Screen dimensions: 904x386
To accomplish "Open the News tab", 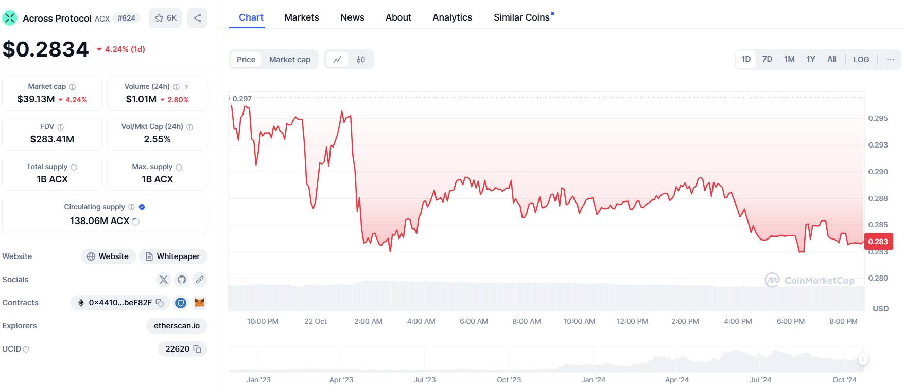I will 352,17.
